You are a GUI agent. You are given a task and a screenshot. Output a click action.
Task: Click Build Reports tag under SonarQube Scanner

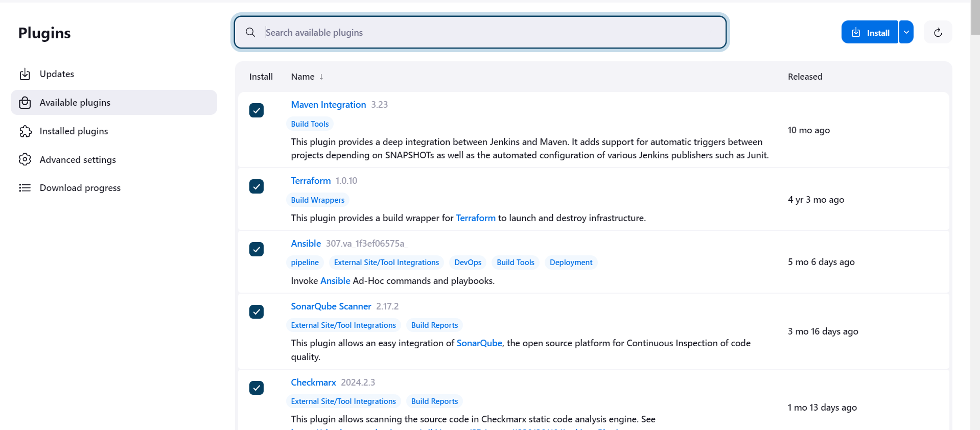(435, 325)
